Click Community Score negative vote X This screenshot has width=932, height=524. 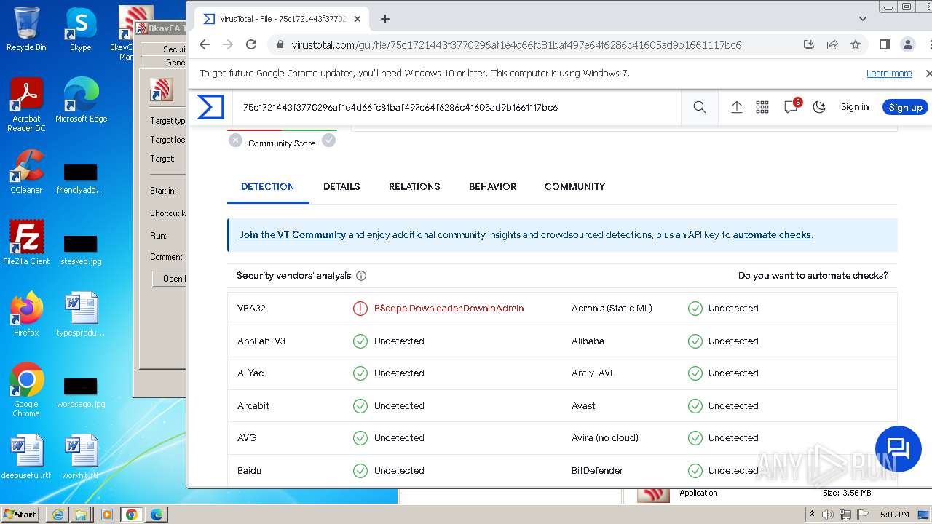[235, 140]
